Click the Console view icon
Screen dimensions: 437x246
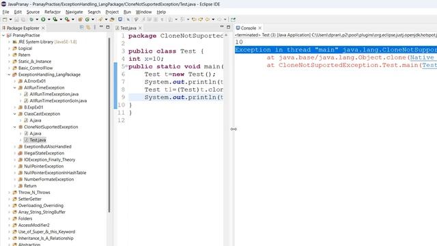pos(238,28)
